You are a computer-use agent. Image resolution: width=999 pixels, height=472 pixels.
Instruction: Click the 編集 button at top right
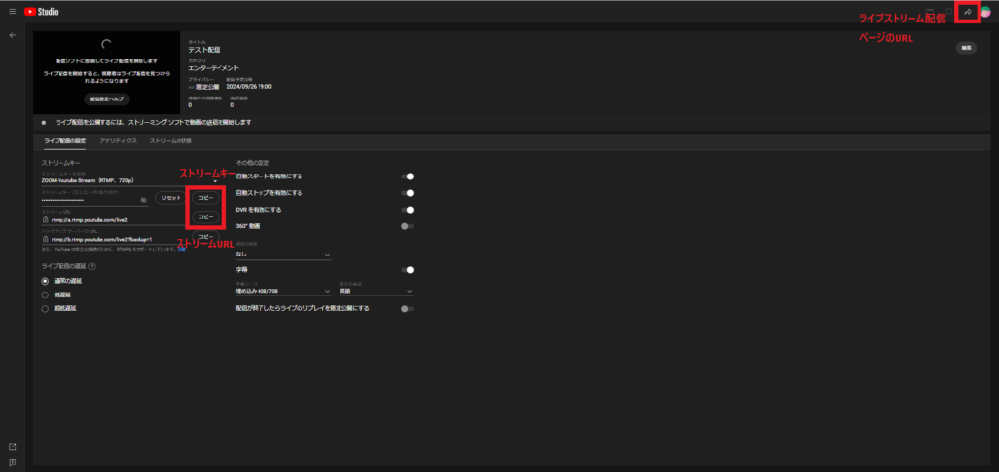click(x=966, y=47)
